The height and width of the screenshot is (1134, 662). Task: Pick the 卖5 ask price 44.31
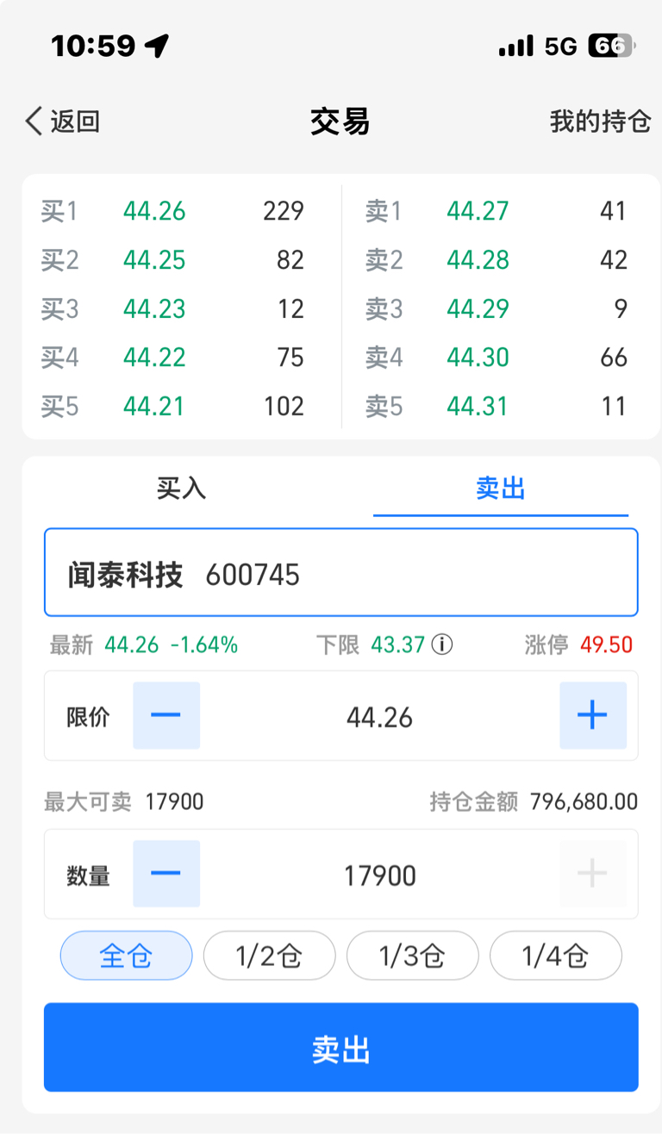pos(478,406)
